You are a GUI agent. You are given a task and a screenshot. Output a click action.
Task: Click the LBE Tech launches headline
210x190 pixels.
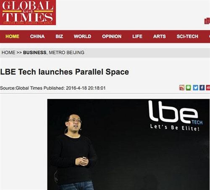pyautogui.click(x=65, y=72)
